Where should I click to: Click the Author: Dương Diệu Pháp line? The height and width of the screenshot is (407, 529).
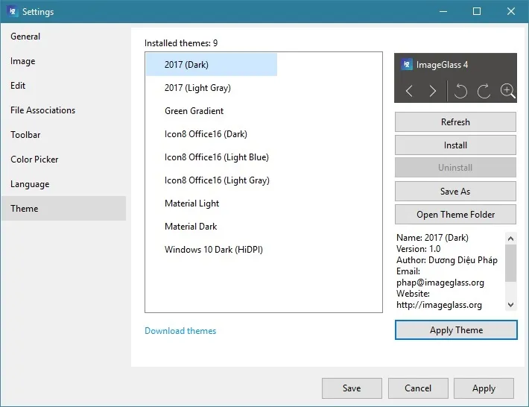click(x=447, y=260)
